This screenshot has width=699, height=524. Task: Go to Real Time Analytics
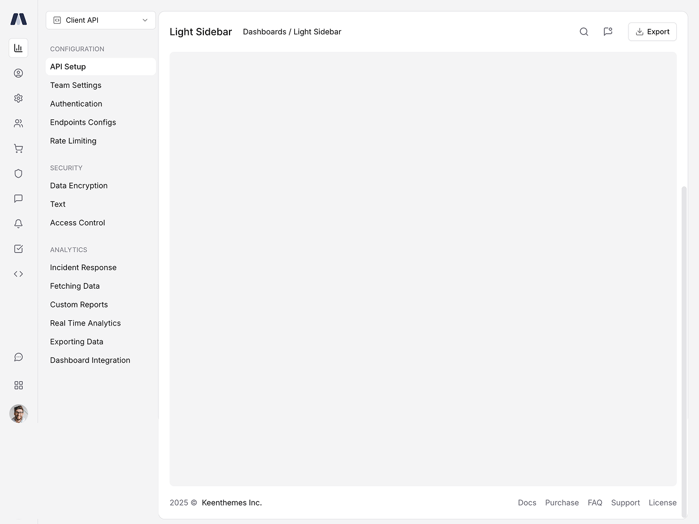pos(86,323)
